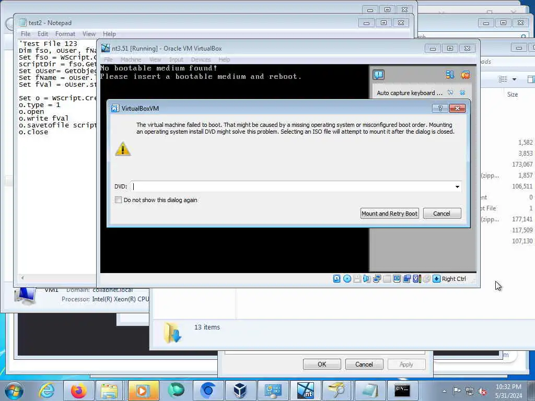Click Cancel in VirtualBoxVM dialog
This screenshot has width=535, height=401.
(442, 214)
